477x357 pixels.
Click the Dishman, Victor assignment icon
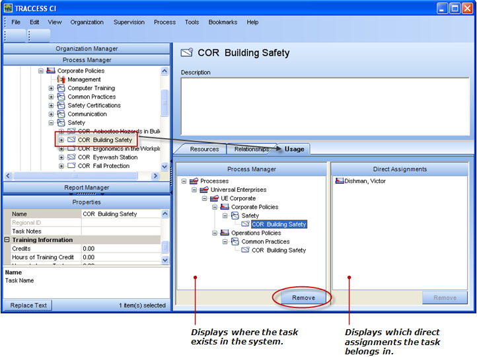pyautogui.click(x=340, y=181)
